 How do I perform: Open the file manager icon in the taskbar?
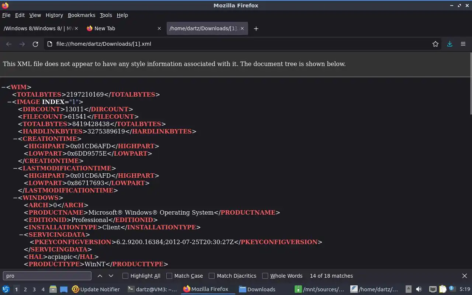click(x=53, y=289)
